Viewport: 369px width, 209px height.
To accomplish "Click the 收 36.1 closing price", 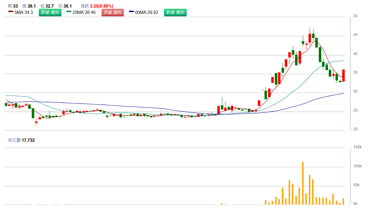I will [65, 6].
